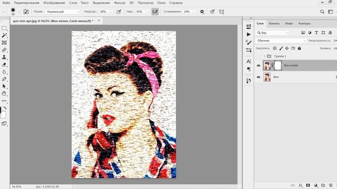
Task: Select the Eraser tool
Action: click(x=4, y=65)
